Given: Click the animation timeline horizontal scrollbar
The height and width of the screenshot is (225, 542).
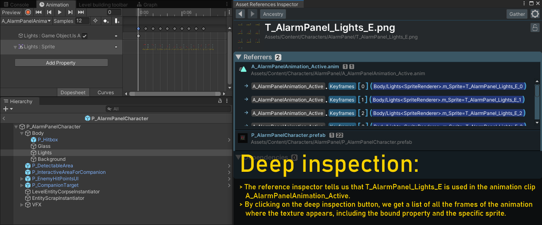Looking at the screenshot, I should click(176, 94).
